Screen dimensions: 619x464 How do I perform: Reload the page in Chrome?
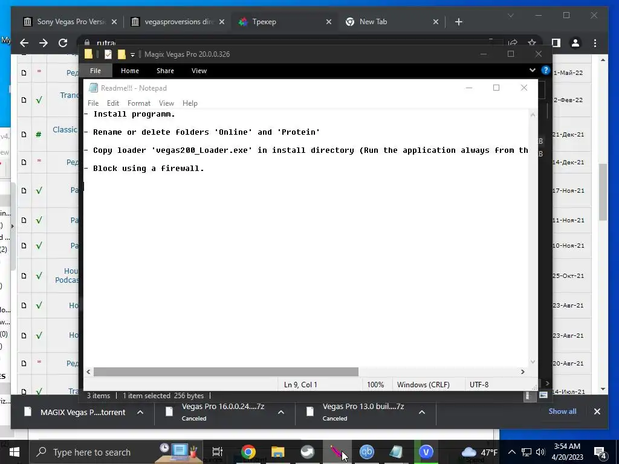(x=63, y=43)
